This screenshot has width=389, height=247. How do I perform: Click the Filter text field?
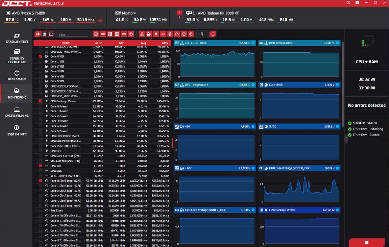tap(73, 34)
